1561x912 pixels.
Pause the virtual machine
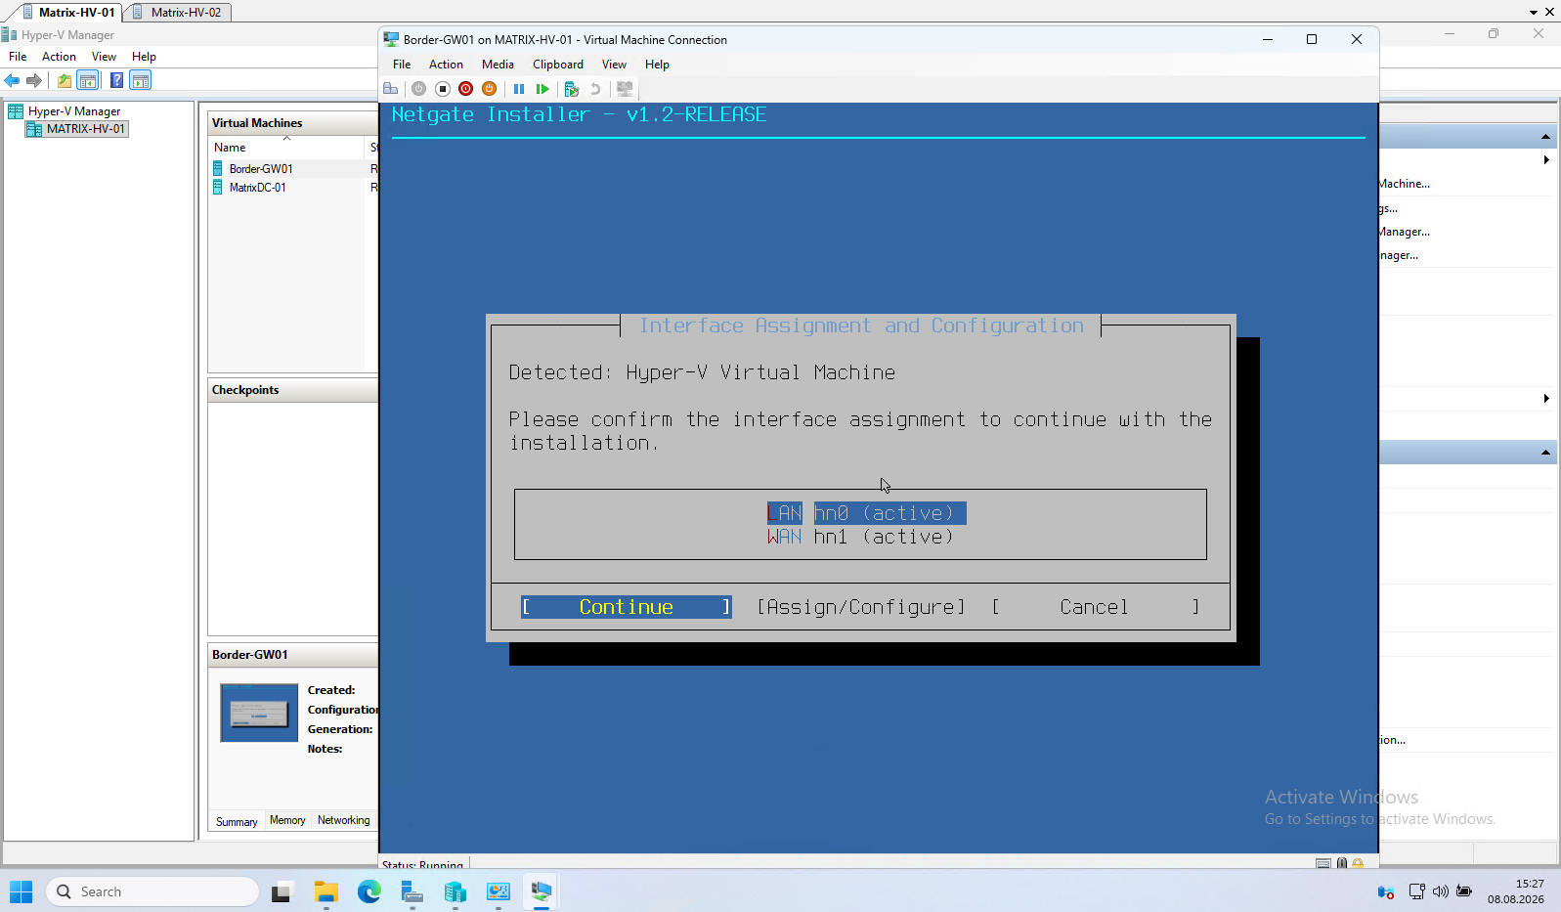[x=519, y=89]
